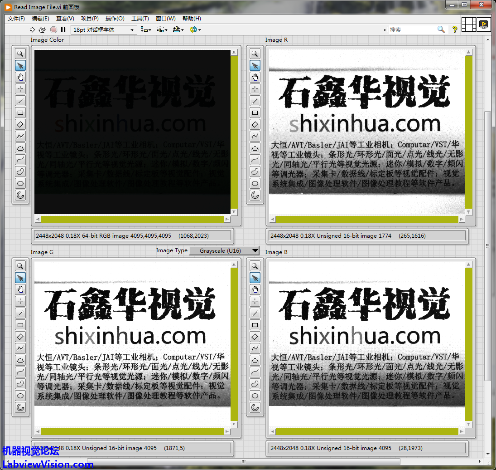
Task: Open the Resize Objects dropdown
Action: coord(178,30)
